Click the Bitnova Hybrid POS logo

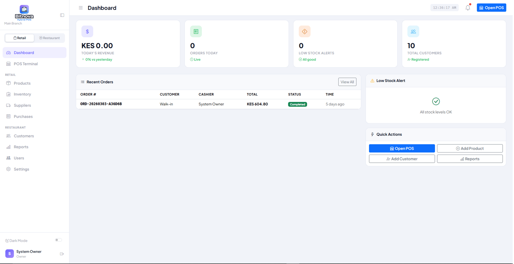click(x=24, y=13)
